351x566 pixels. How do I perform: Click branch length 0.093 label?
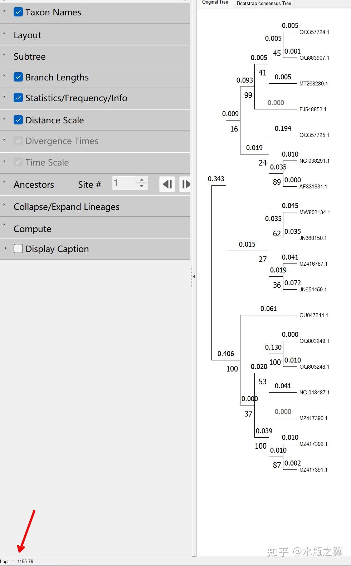click(245, 80)
